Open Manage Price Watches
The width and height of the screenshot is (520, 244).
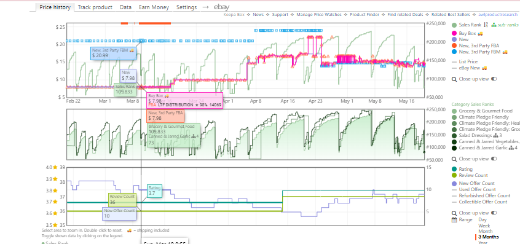(318, 15)
